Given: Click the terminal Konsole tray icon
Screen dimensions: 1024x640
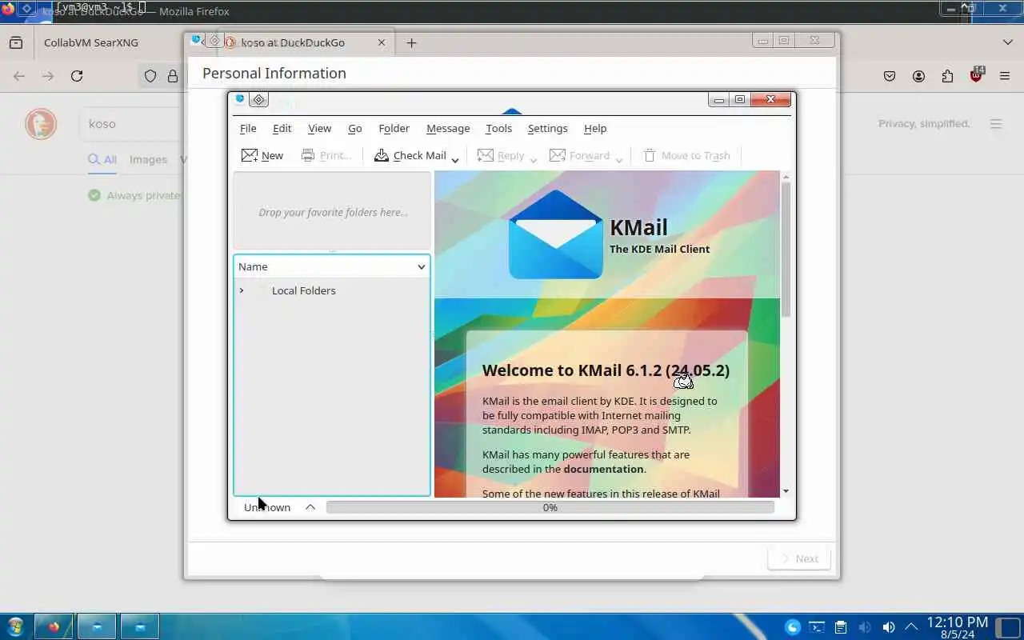Looking at the screenshot, I should point(817,627).
